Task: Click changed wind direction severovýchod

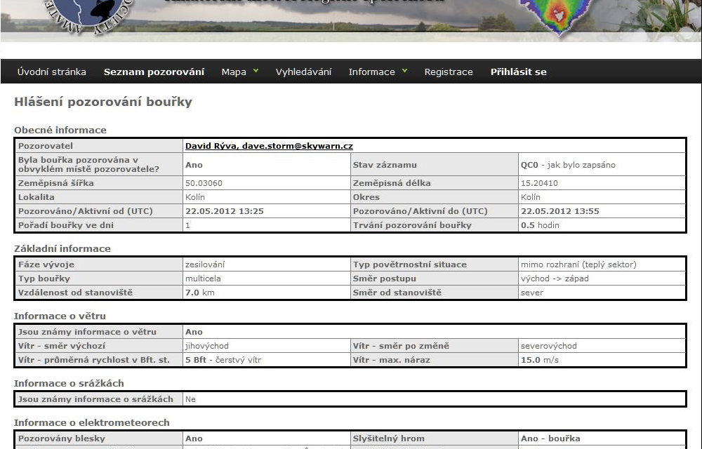Action: click(x=548, y=346)
